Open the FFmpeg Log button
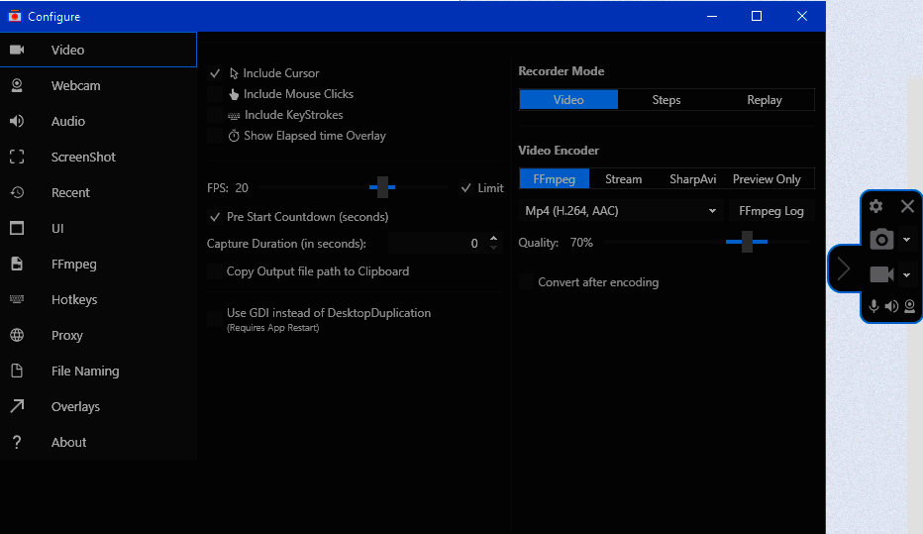 [771, 211]
